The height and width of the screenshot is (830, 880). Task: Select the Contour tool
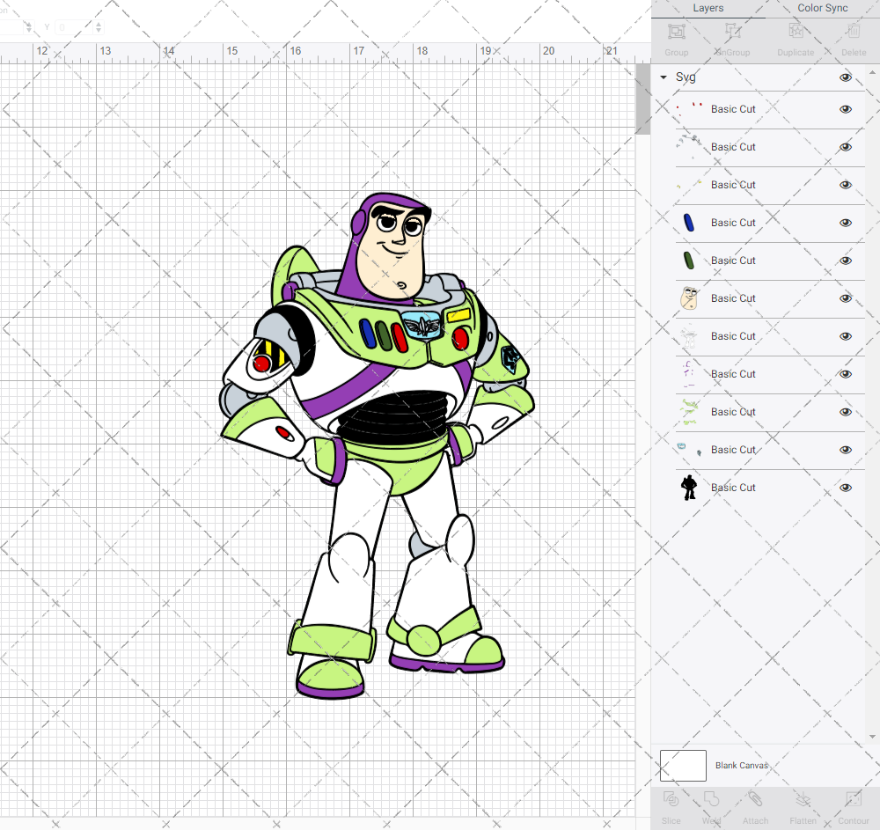[854, 798]
